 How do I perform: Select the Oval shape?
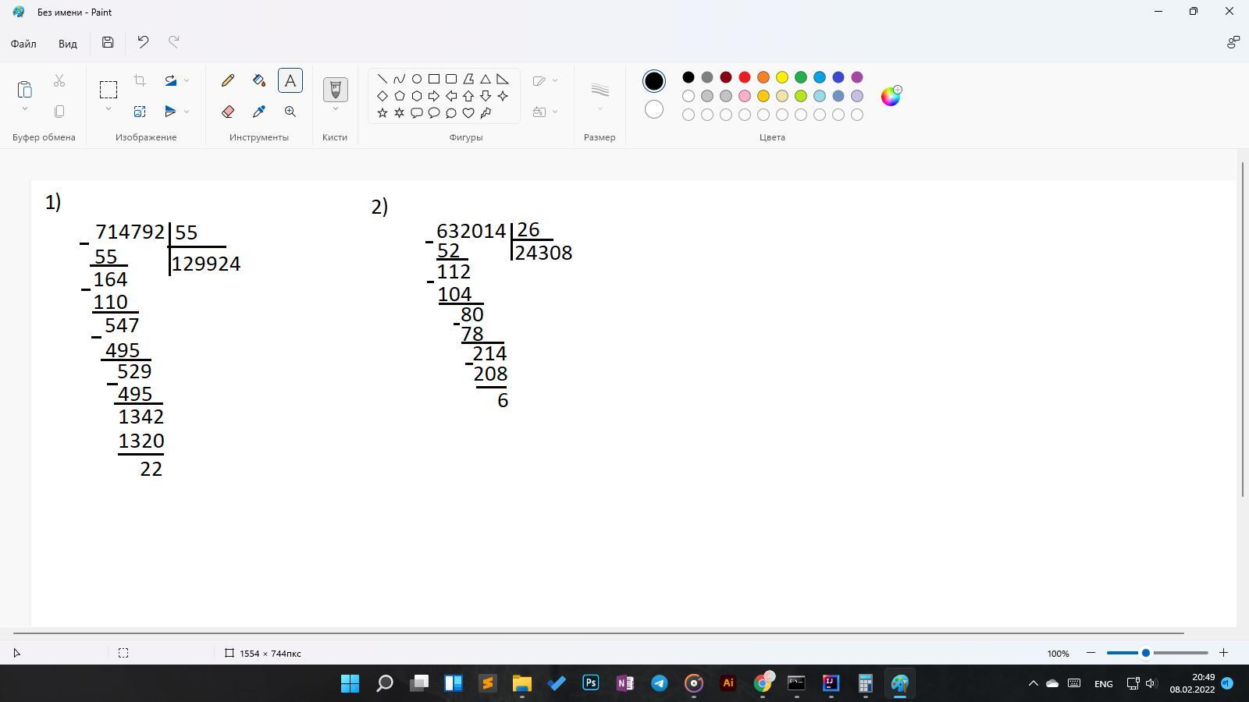417,79
